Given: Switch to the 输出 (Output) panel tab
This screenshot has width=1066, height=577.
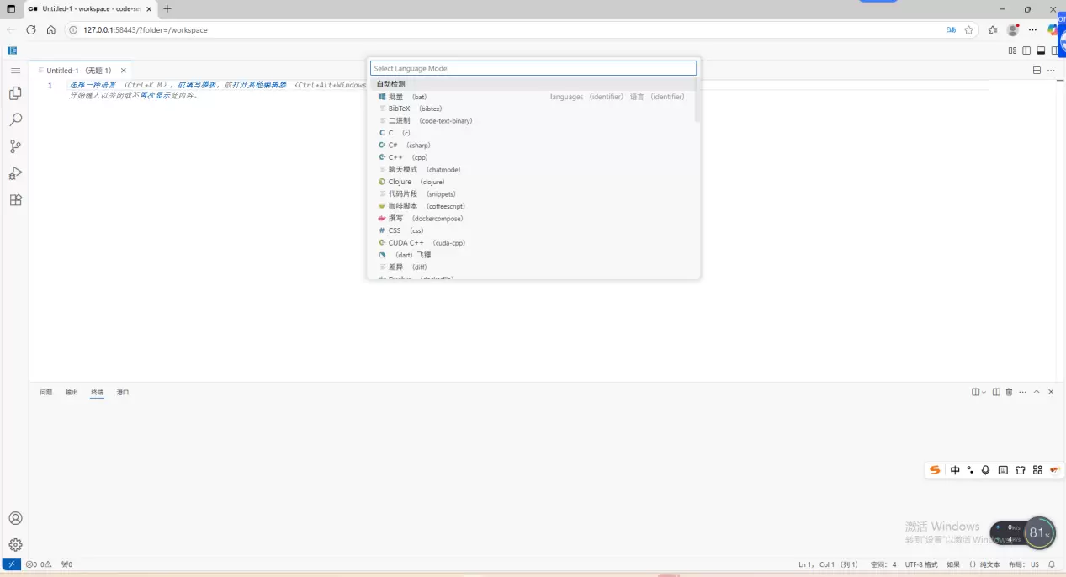Looking at the screenshot, I should click(72, 392).
